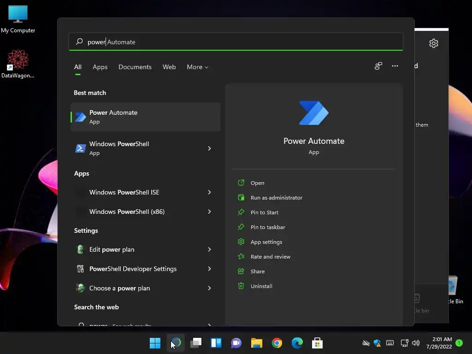Choose Pin to Start

264,212
